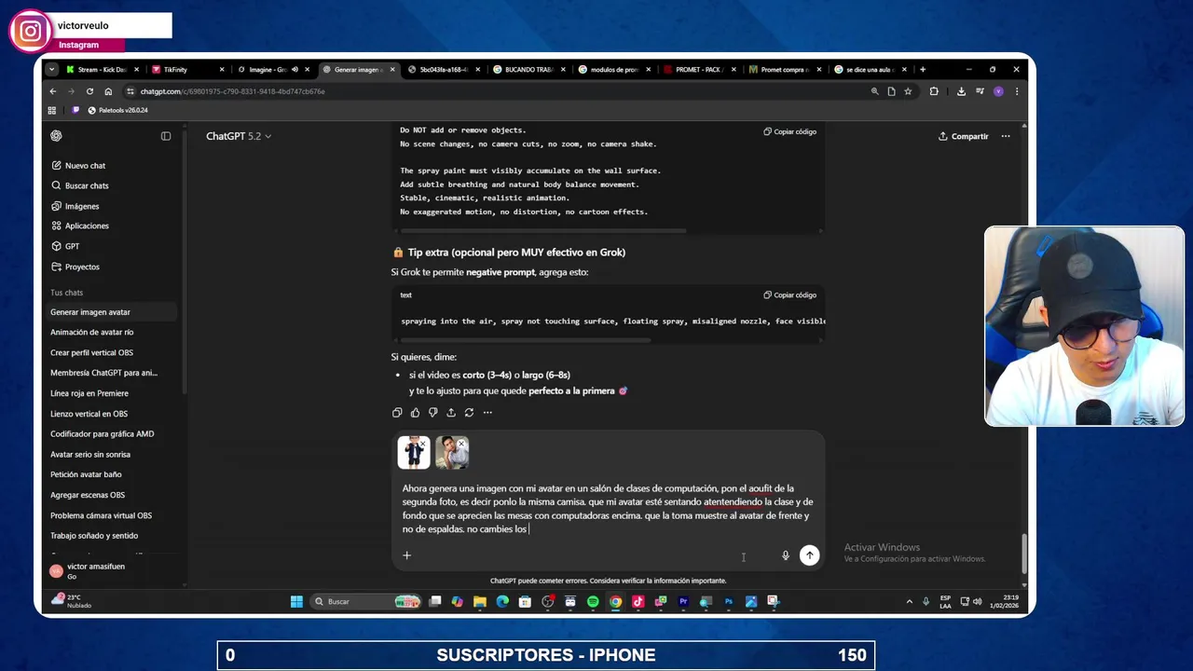Image resolution: width=1193 pixels, height=671 pixels.
Task: Click the browser home button
Action: tap(108, 91)
